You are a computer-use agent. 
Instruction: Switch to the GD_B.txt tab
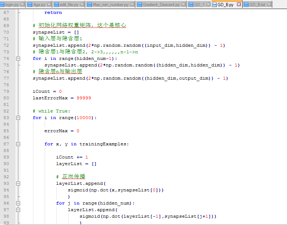[x=257, y=4]
